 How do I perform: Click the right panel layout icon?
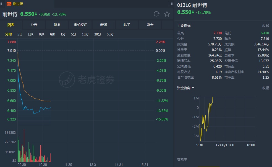(x=171, y=4)
